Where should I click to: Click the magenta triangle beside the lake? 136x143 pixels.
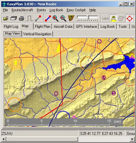(132, 57)
